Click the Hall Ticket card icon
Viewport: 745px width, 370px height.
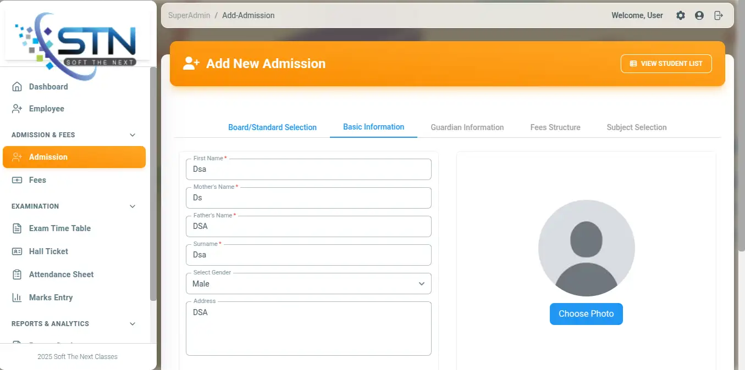17,251
